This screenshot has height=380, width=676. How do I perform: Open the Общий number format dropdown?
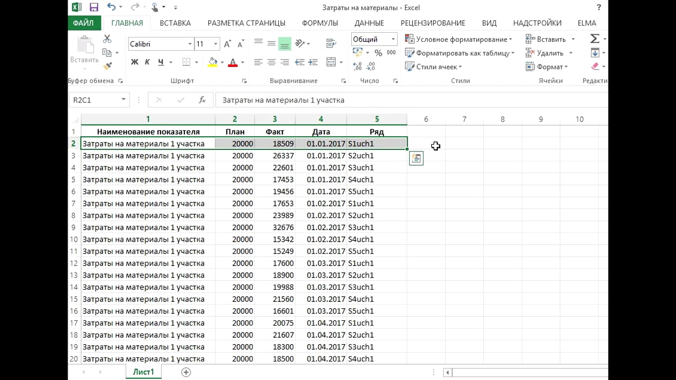(x=393, y=39)
